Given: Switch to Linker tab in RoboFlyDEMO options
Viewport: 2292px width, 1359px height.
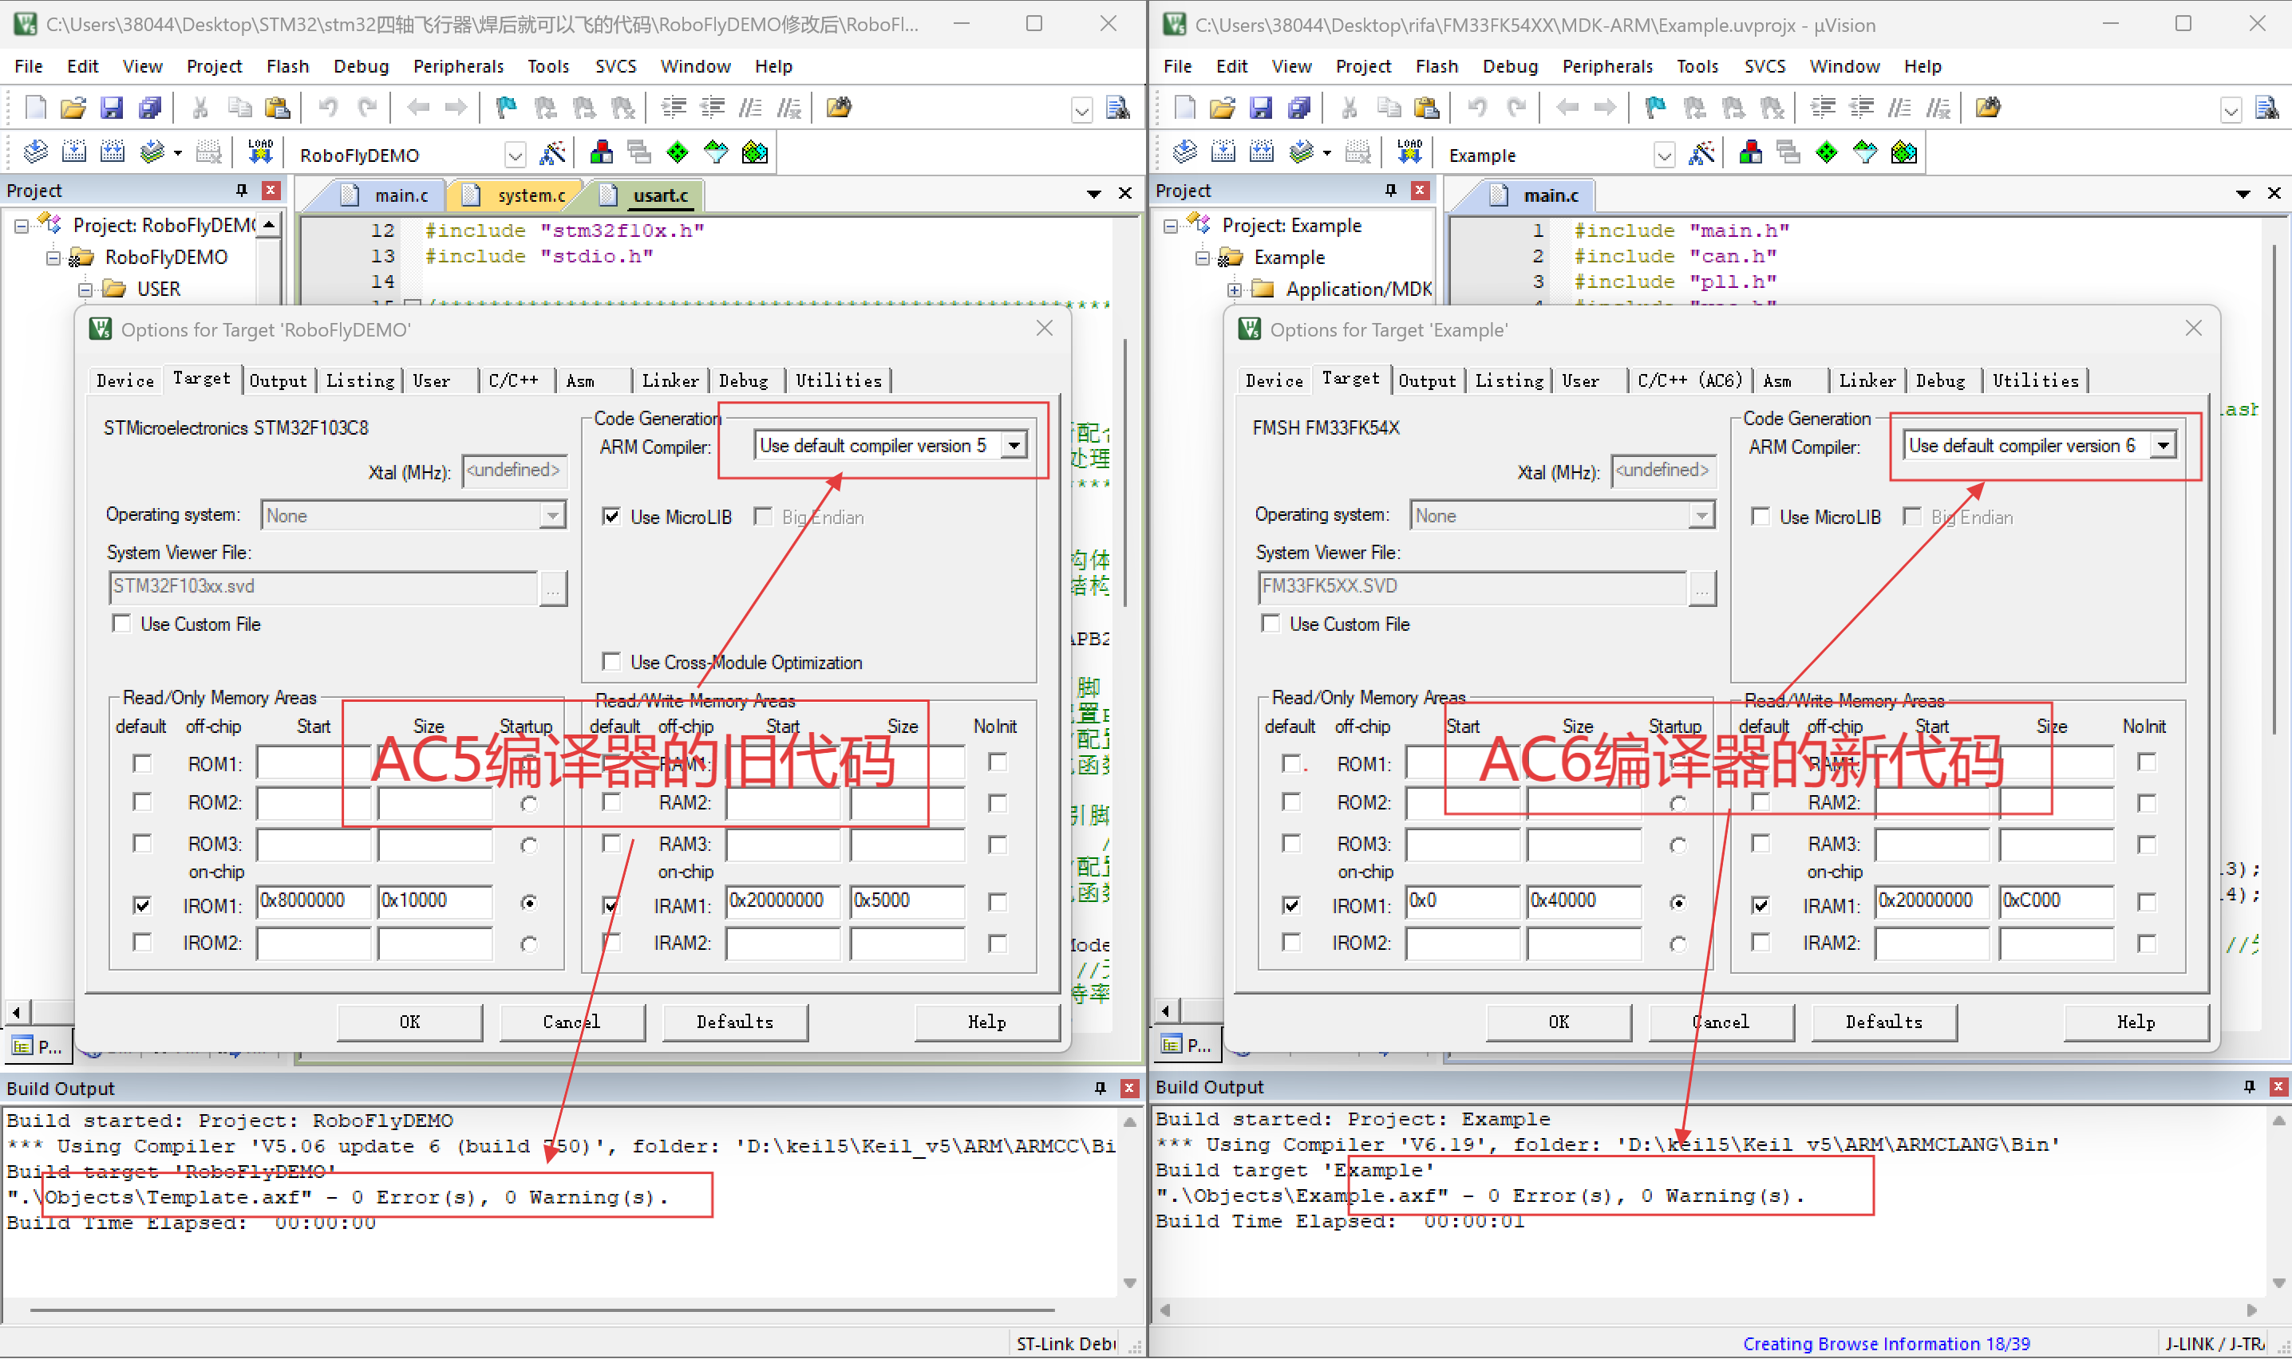Looking at the screenshot, I should [x=670, y=380].
